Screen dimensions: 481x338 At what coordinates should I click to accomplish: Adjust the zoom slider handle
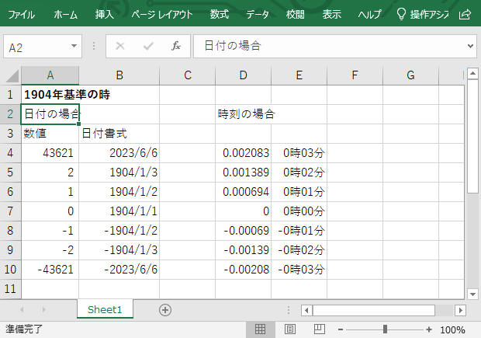click(x=386, y=329)
